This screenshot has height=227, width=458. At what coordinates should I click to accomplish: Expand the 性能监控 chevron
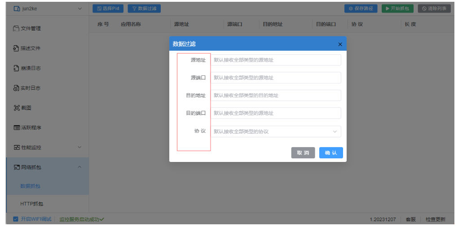tap(79, 147)
